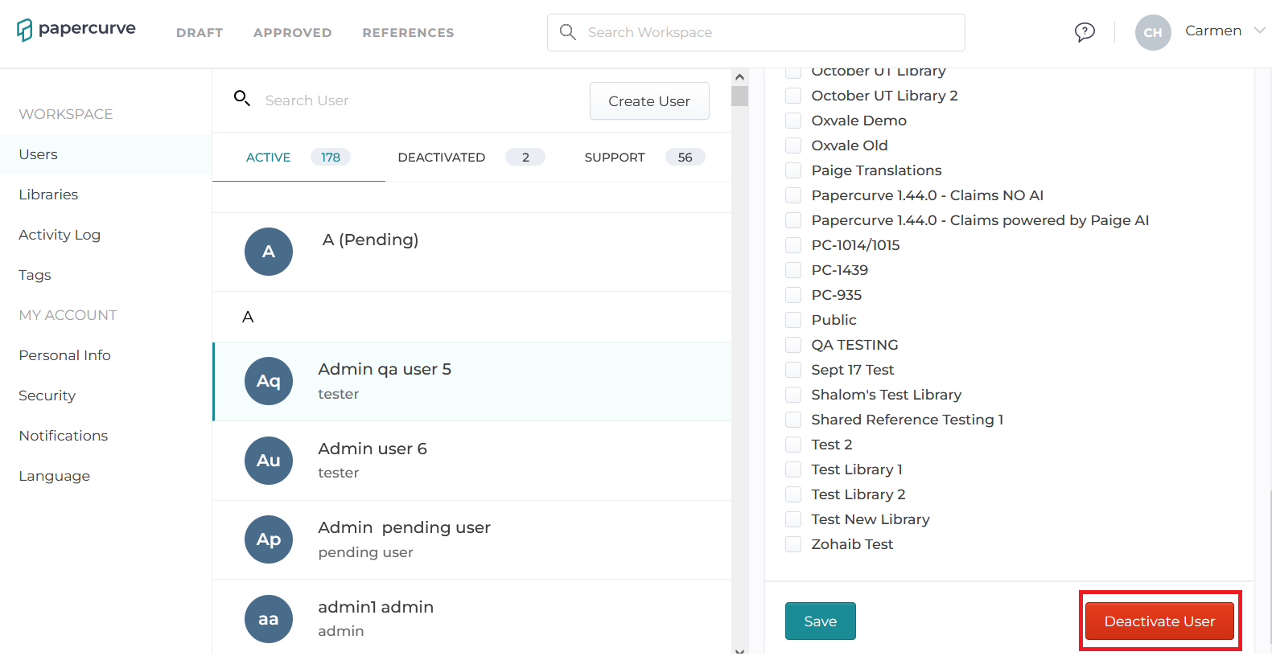Viewport: 1272px width, 656px height.
Task: Check the Shalom's Test Library checkbox
Action: point(793,395)
